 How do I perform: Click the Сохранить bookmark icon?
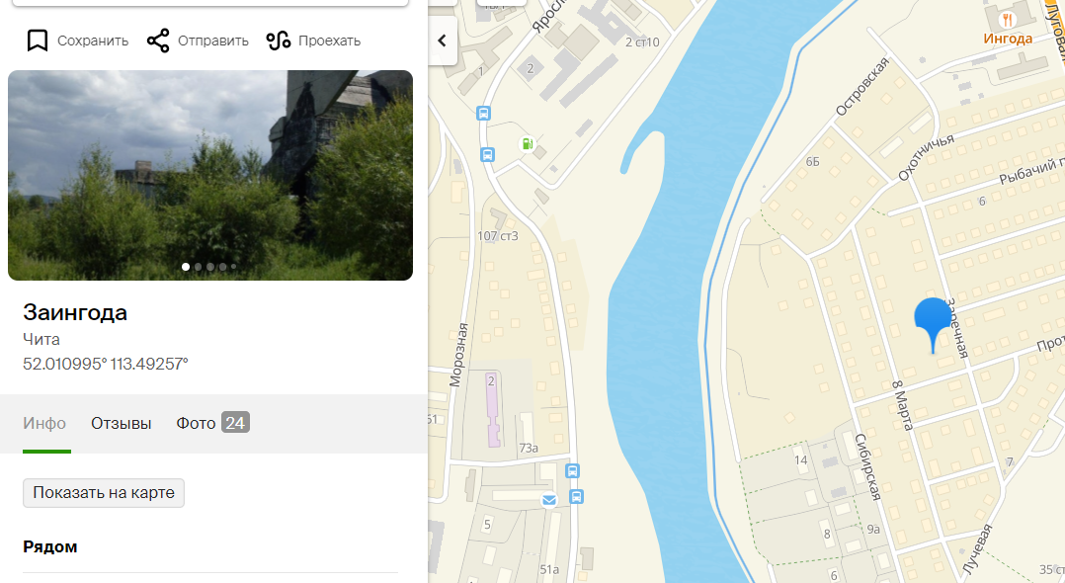(x=38, y=41)
